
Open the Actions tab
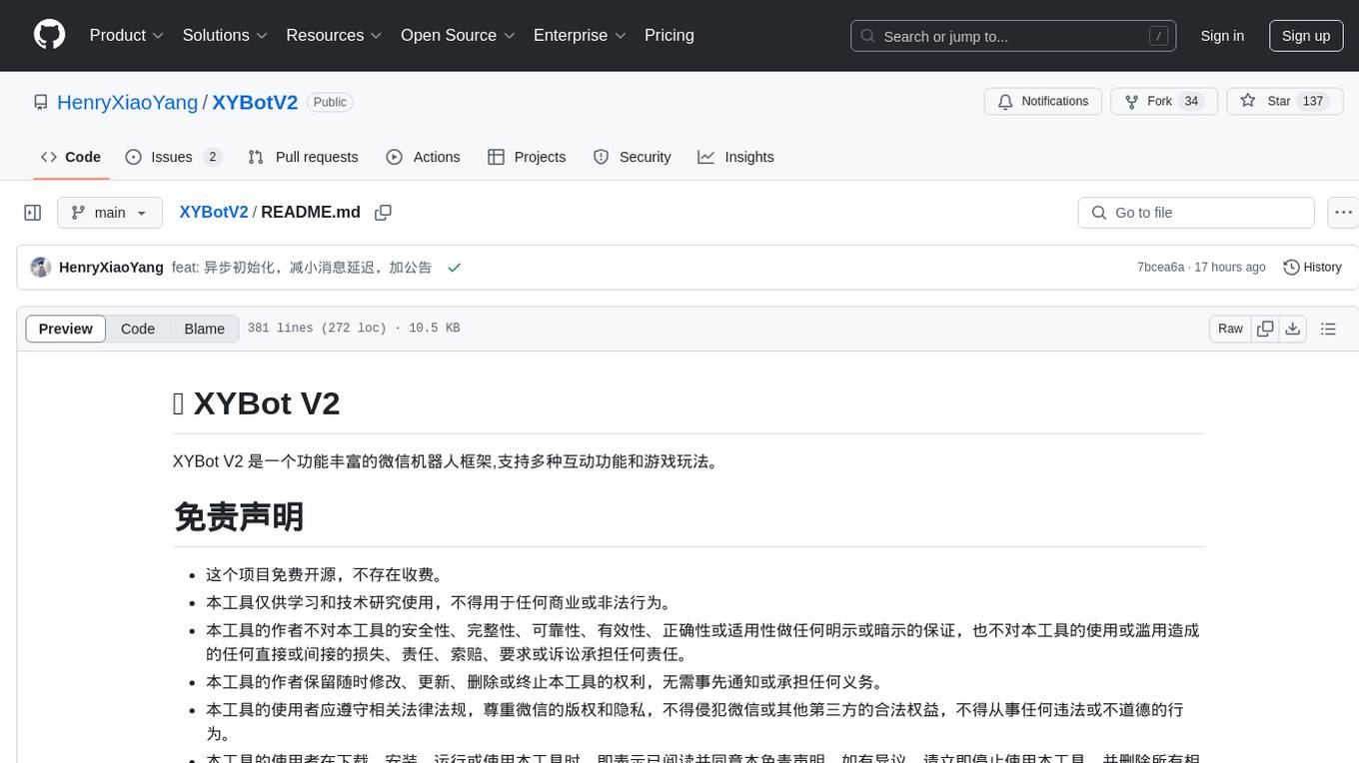point(423,157)
